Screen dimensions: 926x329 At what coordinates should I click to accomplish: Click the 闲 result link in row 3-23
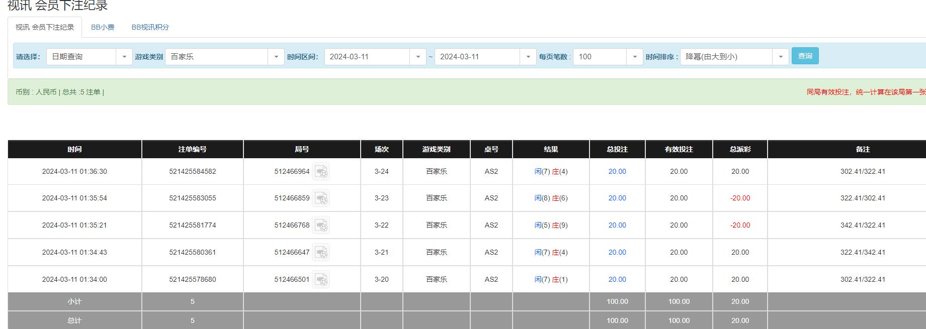(x=538, y=198)
